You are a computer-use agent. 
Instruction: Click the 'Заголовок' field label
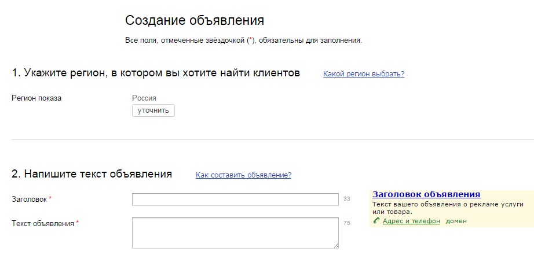click(30, 199)
